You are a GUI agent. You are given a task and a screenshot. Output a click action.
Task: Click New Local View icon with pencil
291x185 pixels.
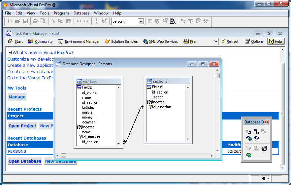(x=256, y=138)
